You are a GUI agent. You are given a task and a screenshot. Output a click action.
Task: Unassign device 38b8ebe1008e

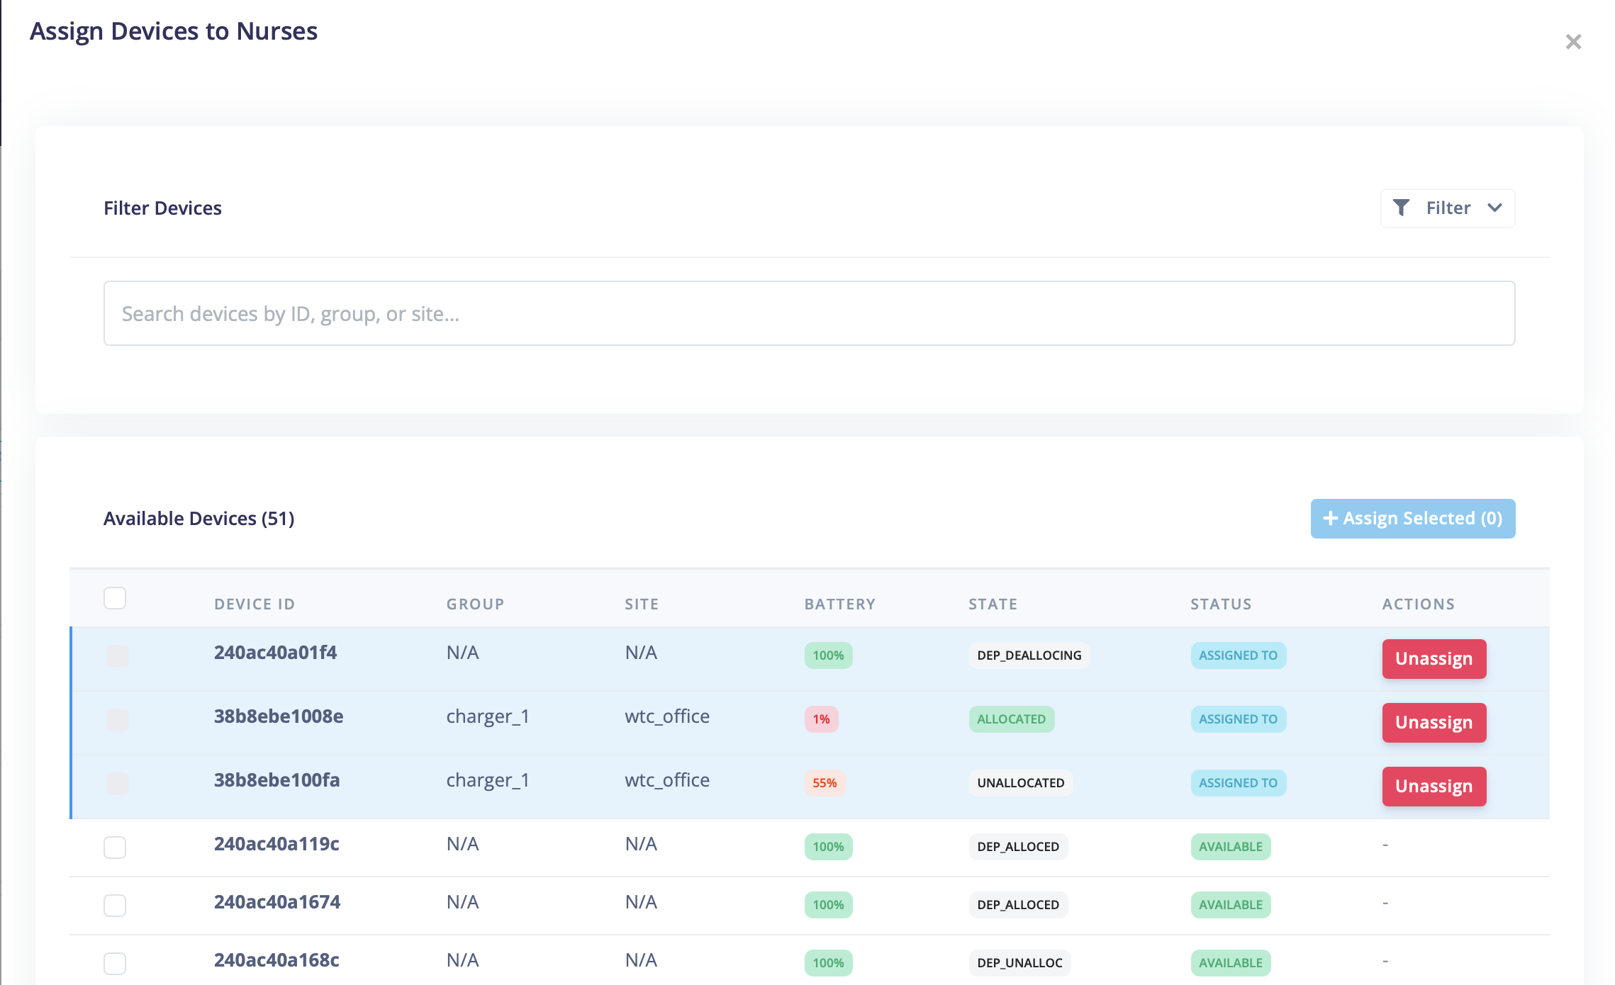click(x=1434, y=723)
